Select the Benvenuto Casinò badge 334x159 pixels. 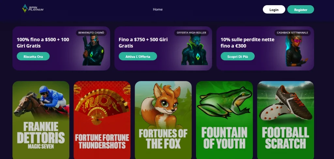pos(91,33)
